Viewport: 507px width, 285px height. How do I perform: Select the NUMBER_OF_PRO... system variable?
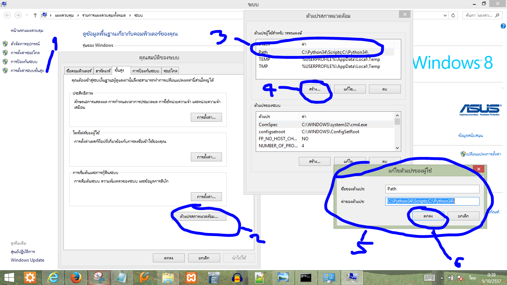[326, 146]
